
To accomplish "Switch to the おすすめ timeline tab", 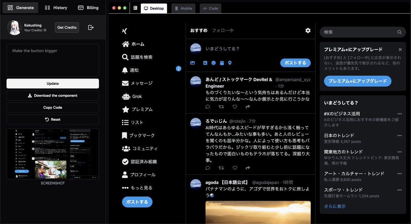I will pyautogui.click(x=199, y=31).
